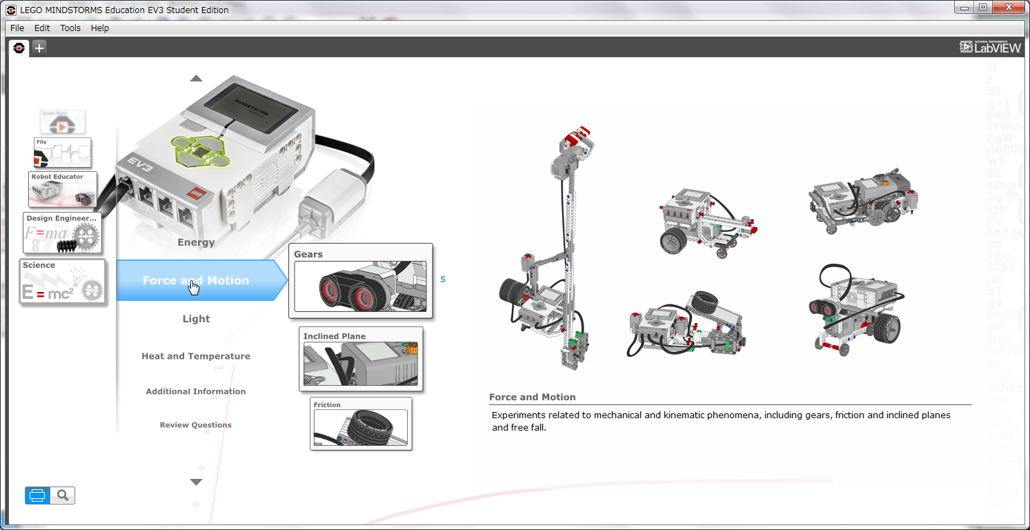Open the Gears experiment card
The height and width of the screenshot is (530, 1030).
tap(361, 281)
